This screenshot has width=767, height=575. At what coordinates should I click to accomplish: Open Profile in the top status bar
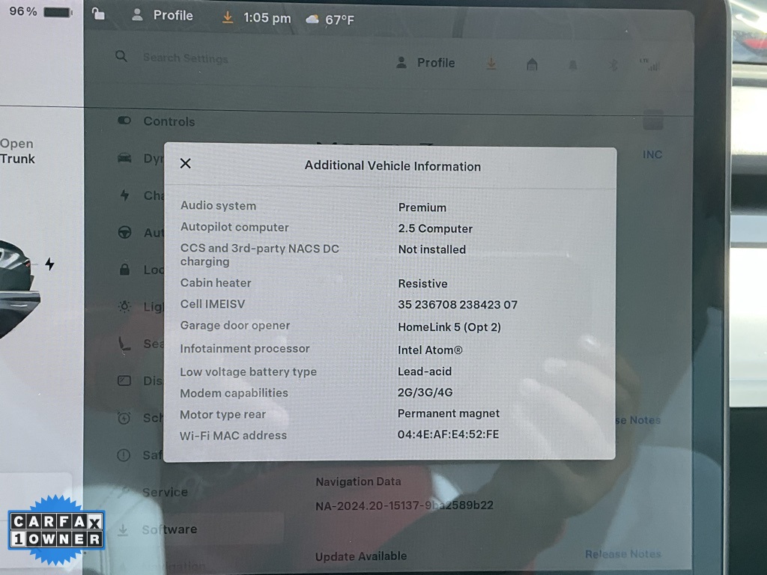(x=163, y=16)
